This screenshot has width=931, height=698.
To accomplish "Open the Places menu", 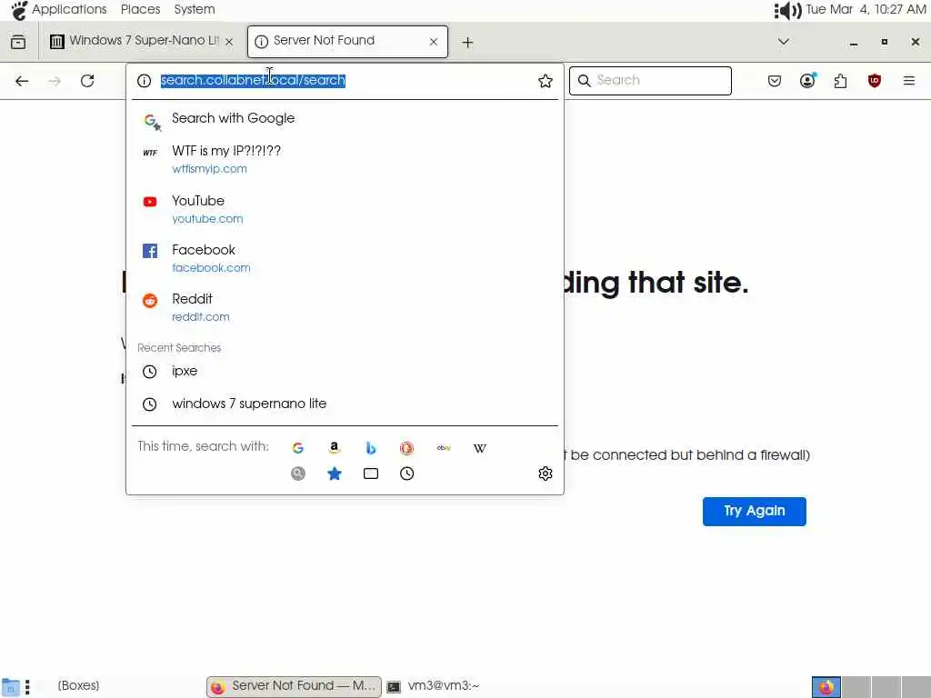I will [x=140, y=9].
